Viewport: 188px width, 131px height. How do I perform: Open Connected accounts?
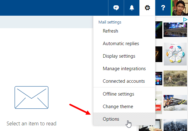pos(124,81)
